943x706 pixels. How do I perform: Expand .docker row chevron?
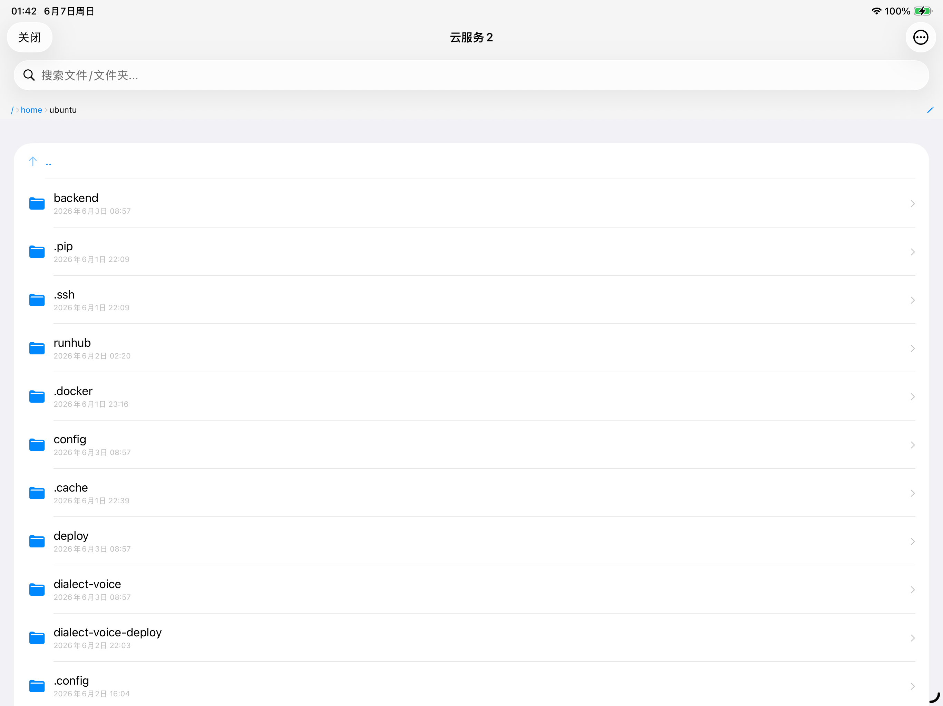point(913,396)
